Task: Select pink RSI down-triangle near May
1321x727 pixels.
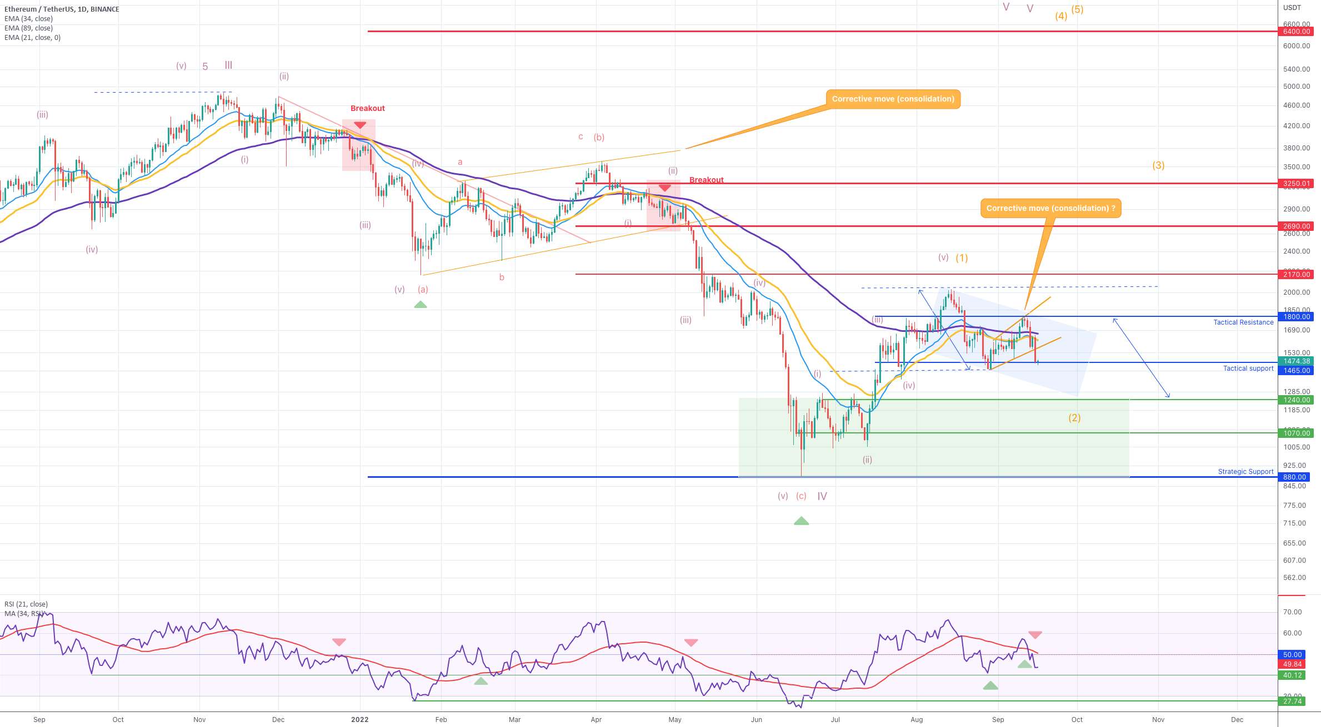Action: pos(691,643)
